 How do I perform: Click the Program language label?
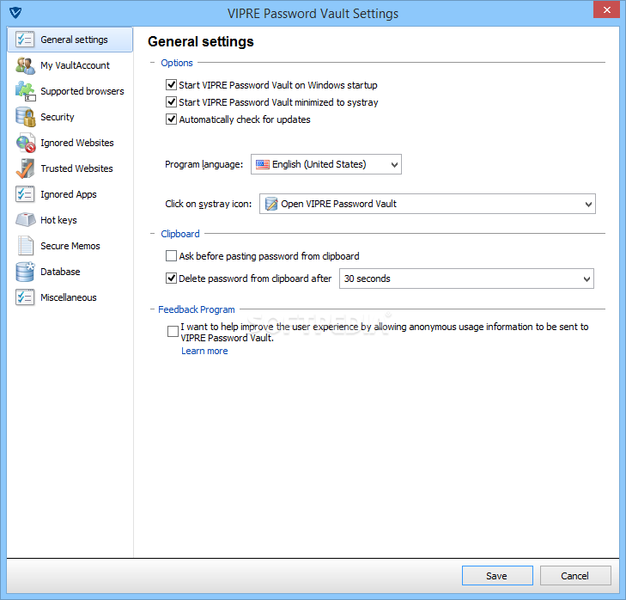(x=204, y=164)
